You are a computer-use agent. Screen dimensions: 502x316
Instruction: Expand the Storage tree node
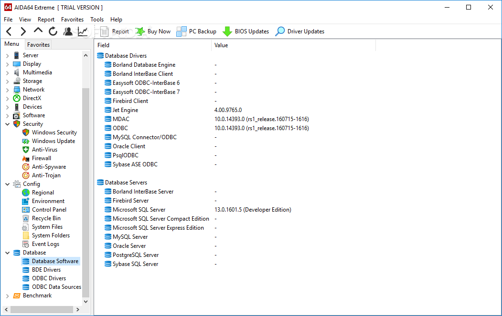pos(7,82)
